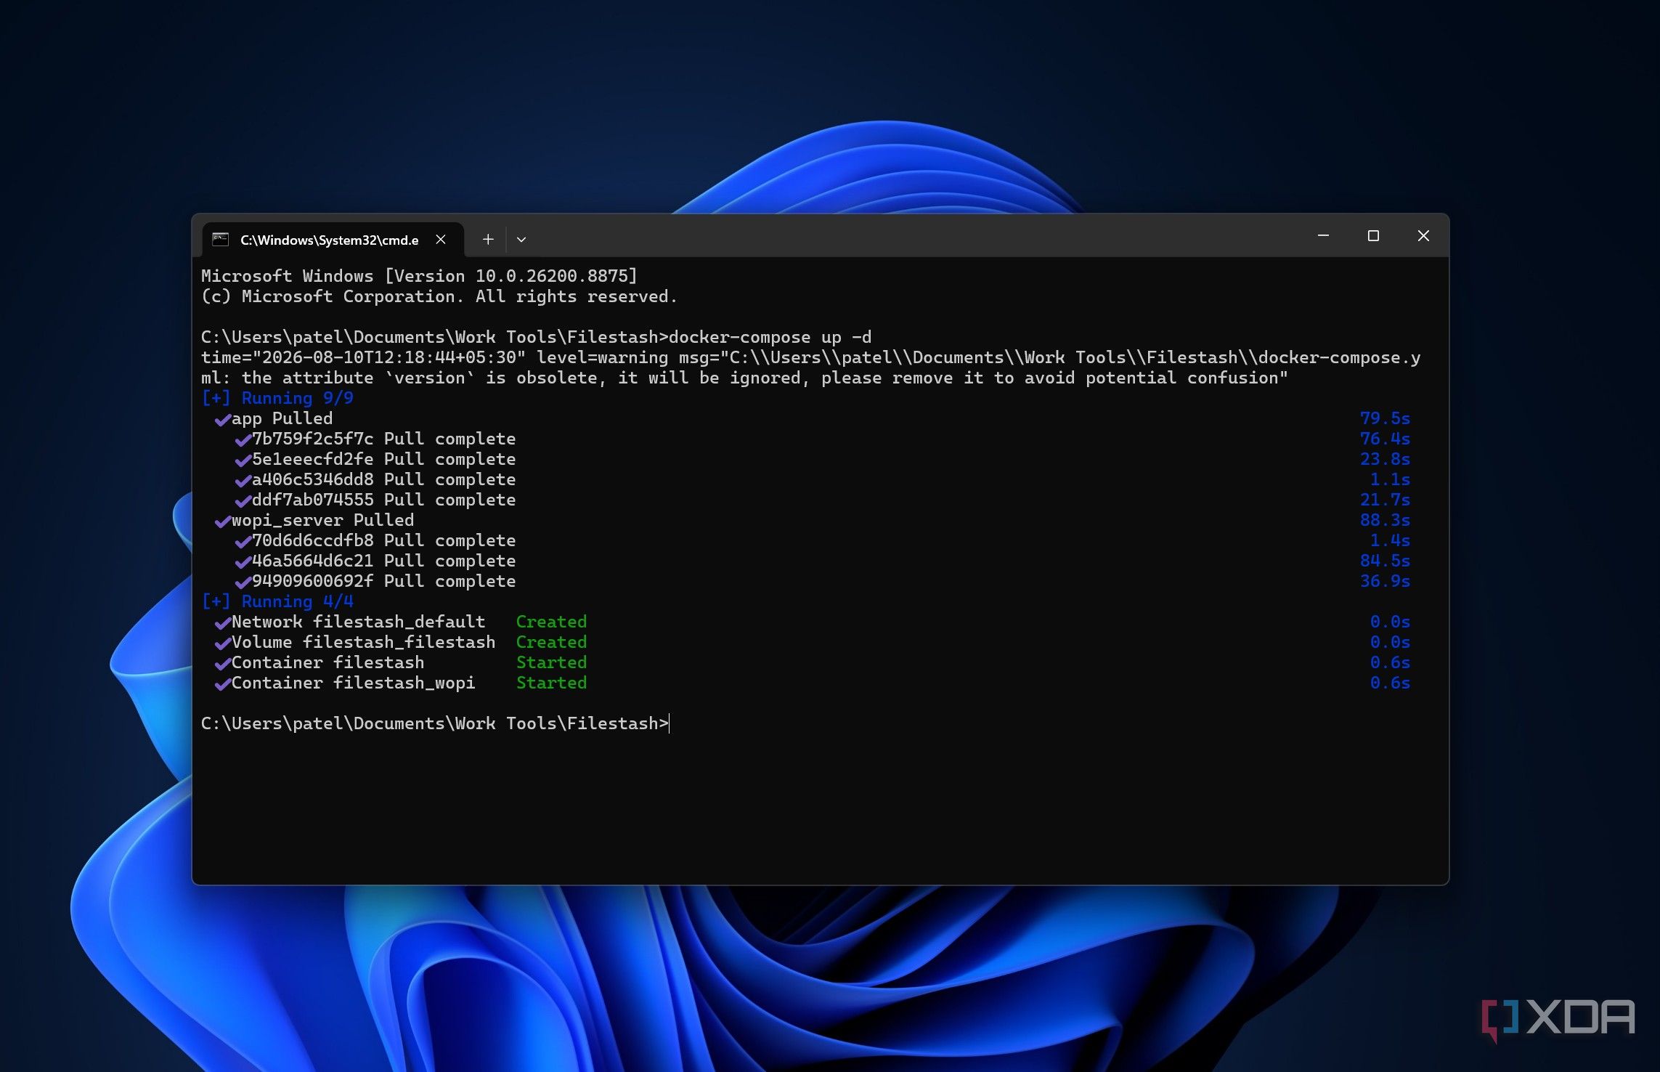Click the cmd icon in the tab
The height and width of the screenshot is (1072, 1660).
220,239
